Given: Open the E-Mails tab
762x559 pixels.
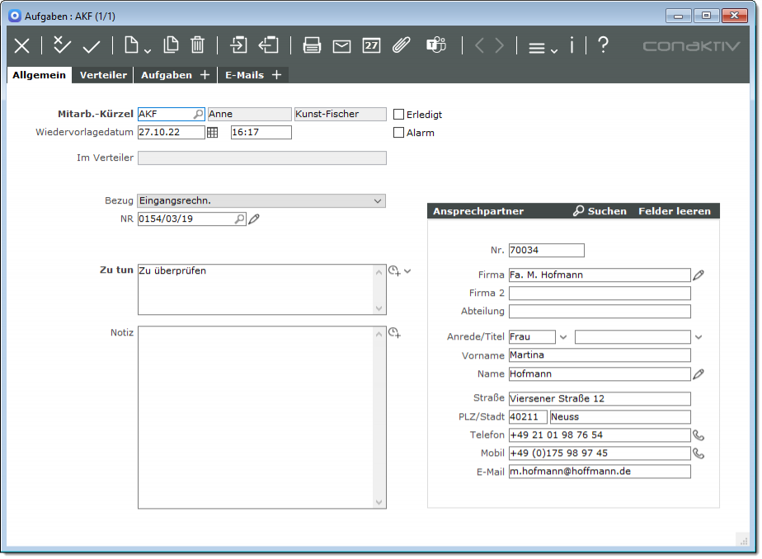Looking at the screenshot, I should (x=244, y=75).
